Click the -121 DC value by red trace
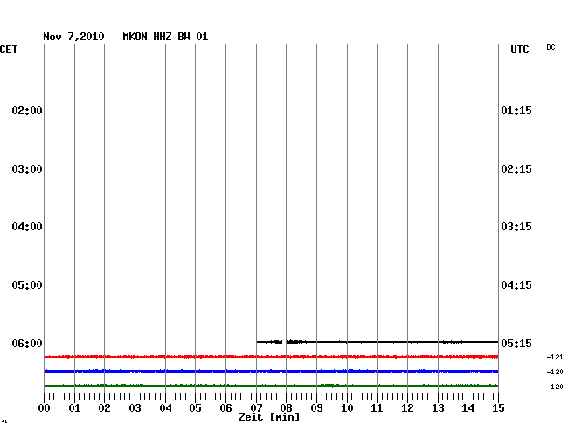The width and height of the screenshot is (568, 431). point(555,357)
